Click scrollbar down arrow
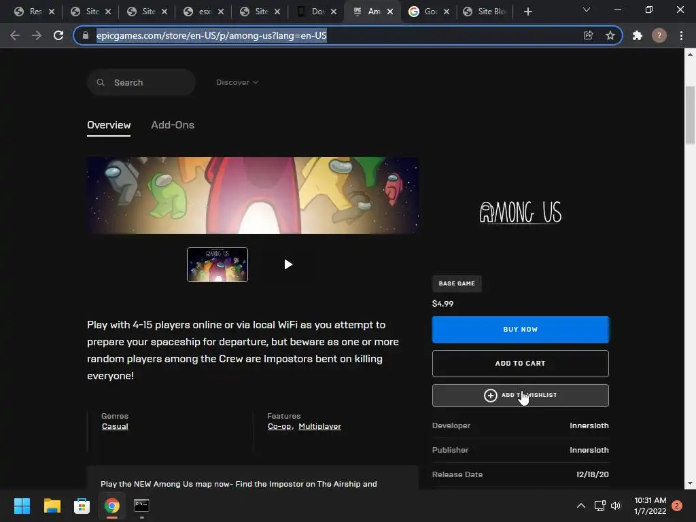The image size is (696, 522). [x=690, y=483]
